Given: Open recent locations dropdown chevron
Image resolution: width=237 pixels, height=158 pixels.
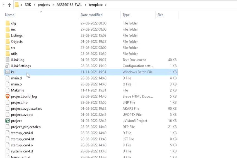Looking at the screenshot, I should click(4, 5).
